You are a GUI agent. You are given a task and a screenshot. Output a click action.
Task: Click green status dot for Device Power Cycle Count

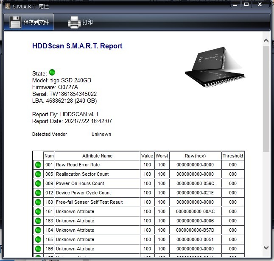click(x=38, y=193)
